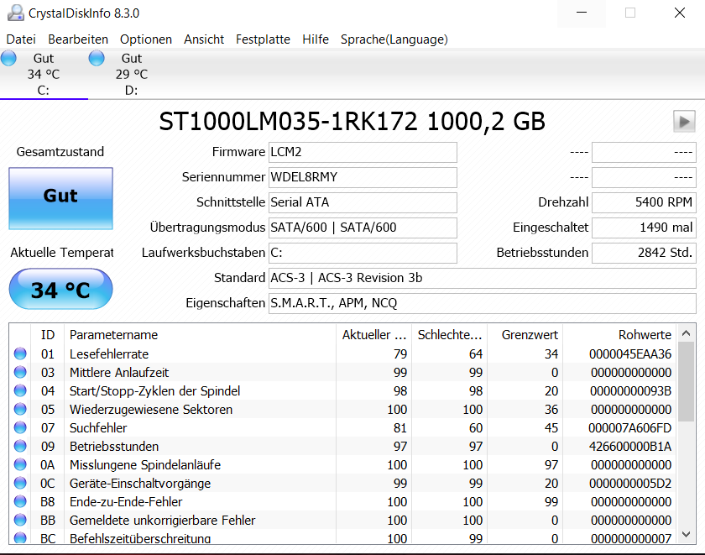Click the Seriennummer field WDEL8RMY
This screenshot has height=555, width=705.
point(363,178)
